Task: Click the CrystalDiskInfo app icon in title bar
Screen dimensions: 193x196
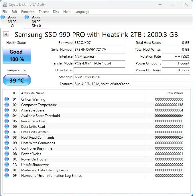Action: 5,4
